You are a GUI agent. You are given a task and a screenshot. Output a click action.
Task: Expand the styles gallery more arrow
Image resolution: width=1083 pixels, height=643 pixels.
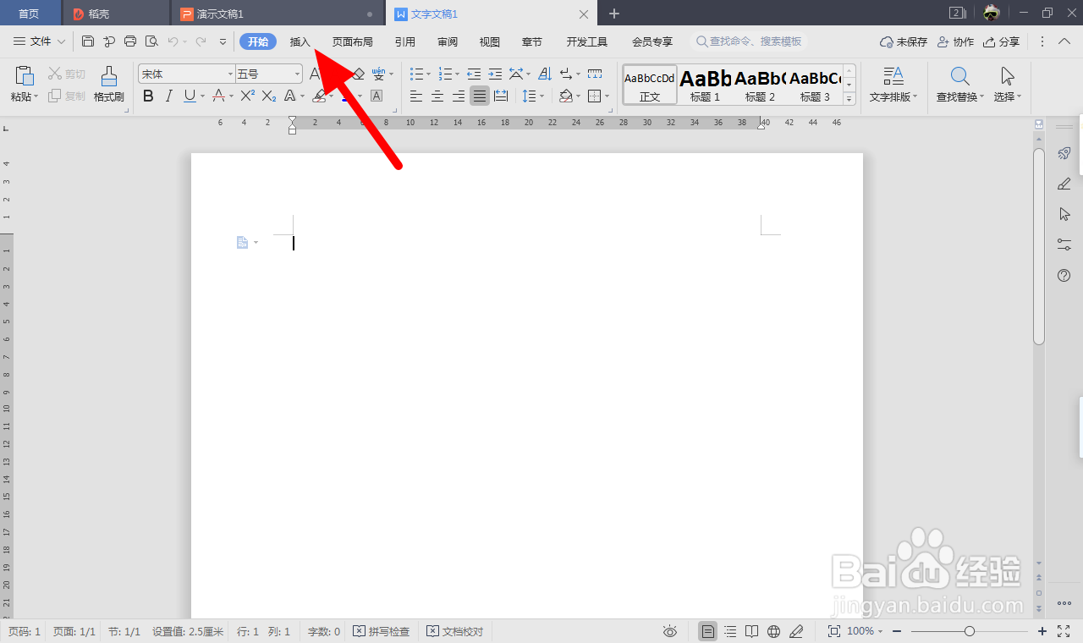click(849, 98)
